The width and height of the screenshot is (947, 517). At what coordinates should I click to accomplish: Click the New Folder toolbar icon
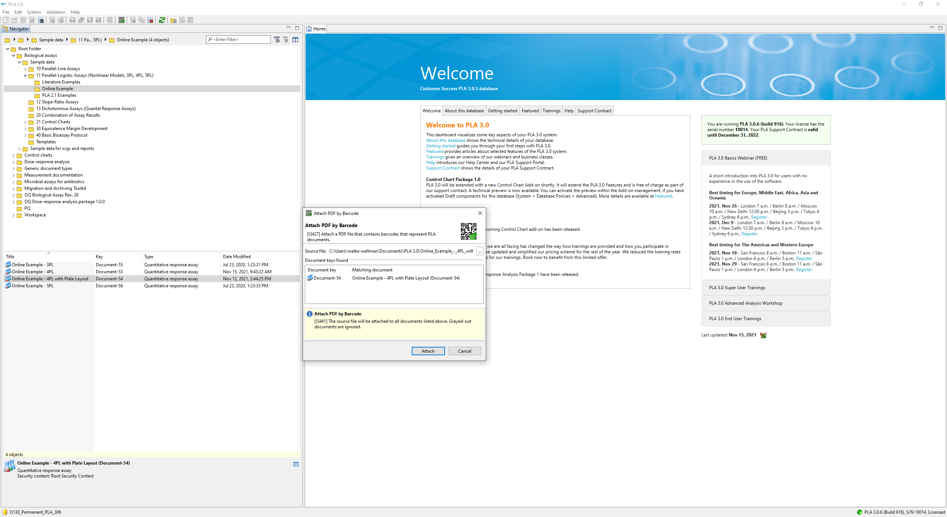(x=14, y=20)
